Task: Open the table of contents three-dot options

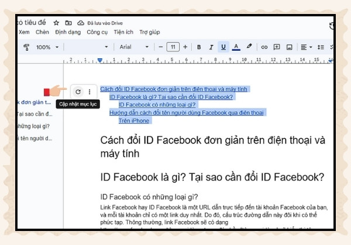Action: [90, 92]
